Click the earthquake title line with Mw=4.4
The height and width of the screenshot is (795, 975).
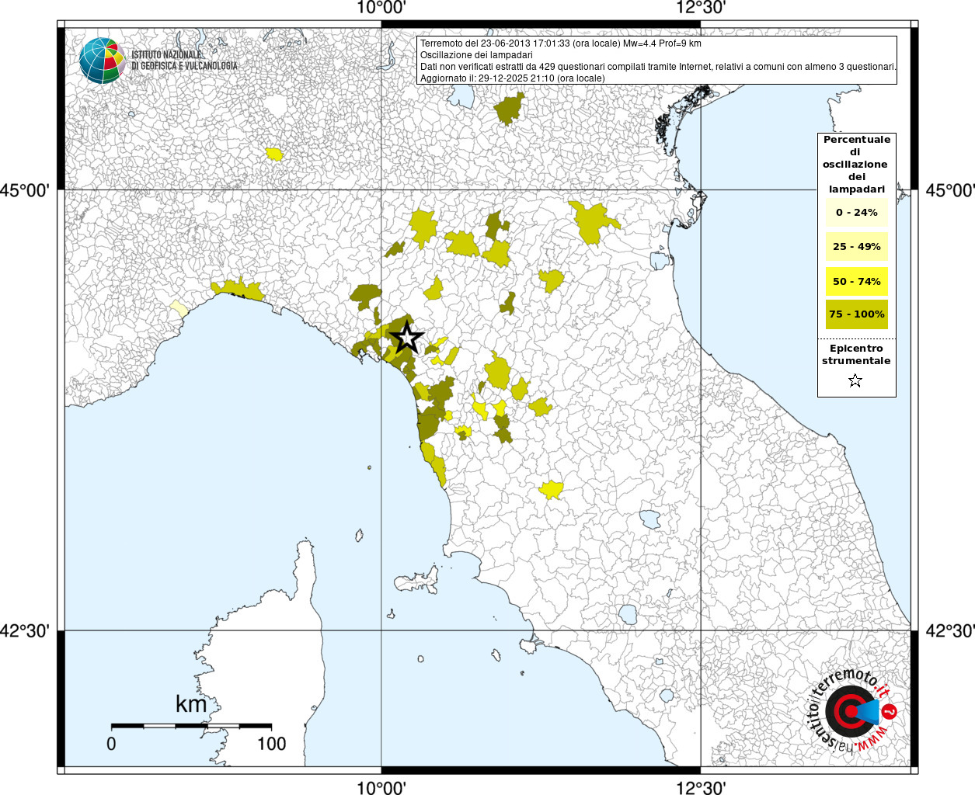coord(560,43)
